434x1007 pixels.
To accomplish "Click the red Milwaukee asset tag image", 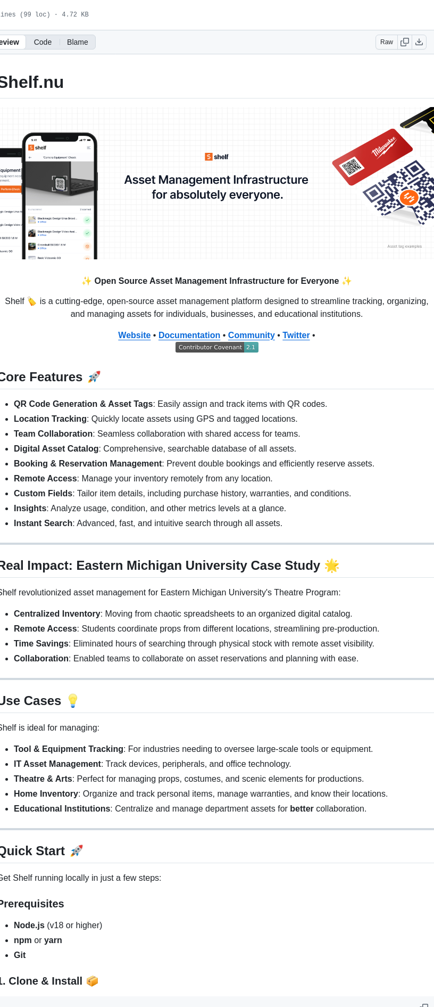I will pyautogui.click(x=372, y=157).
